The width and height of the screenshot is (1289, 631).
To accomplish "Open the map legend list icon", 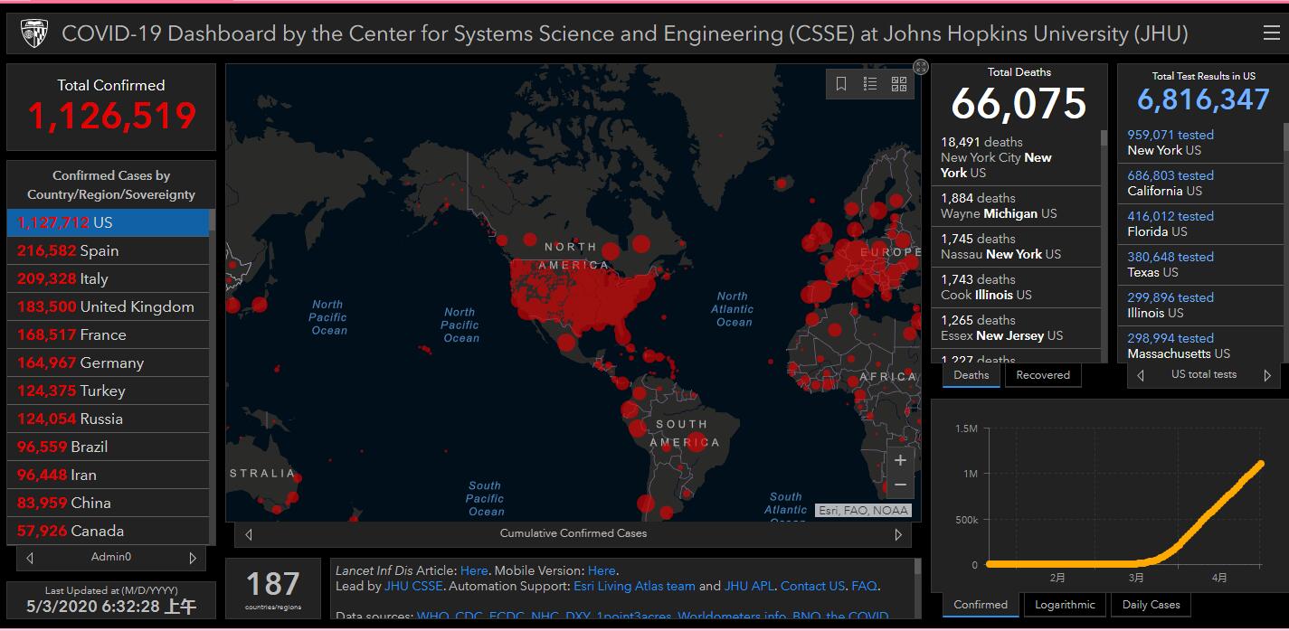I will 870,84.
